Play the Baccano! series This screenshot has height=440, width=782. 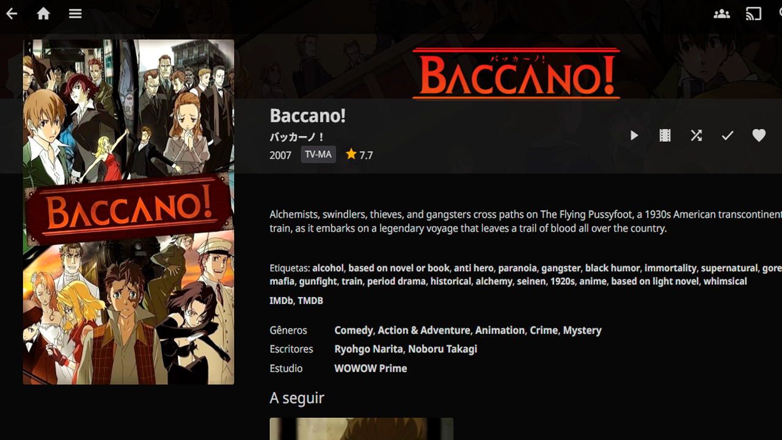click(634, 136)
